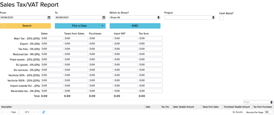Sort by Sales Taxable Amount column header
The image size is (274, 115).
tap(187, 107)
